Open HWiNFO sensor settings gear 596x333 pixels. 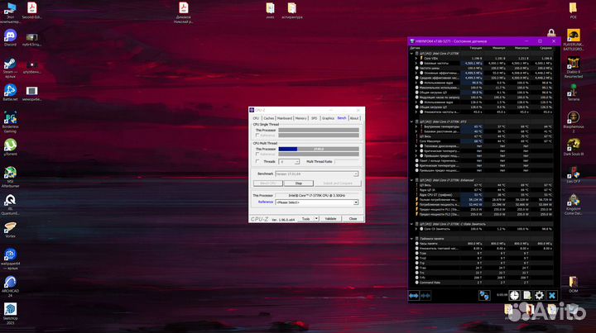540,296
